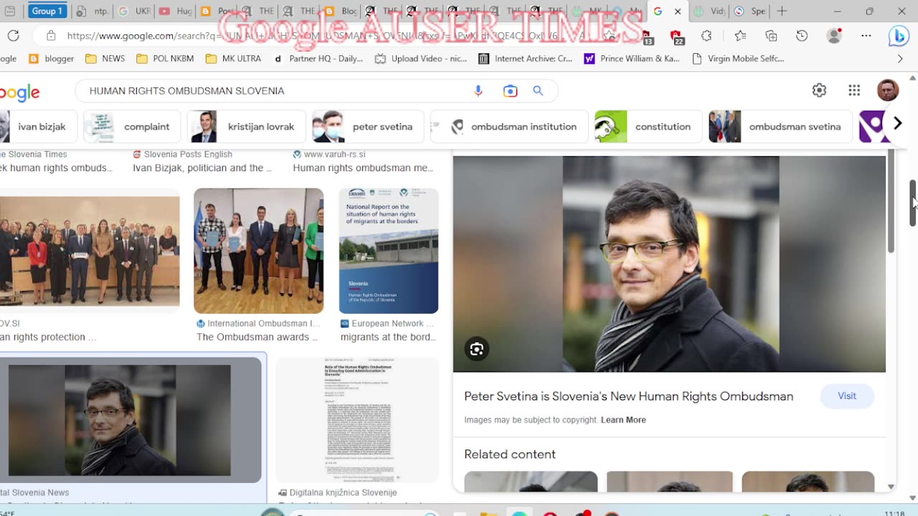
Task: Open Upload Video bookmark
Action: pyautogui.click(x=421, y=59)
